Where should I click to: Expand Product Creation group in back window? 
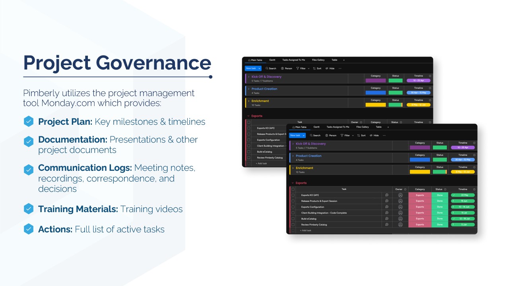click(x=249, y=89)
